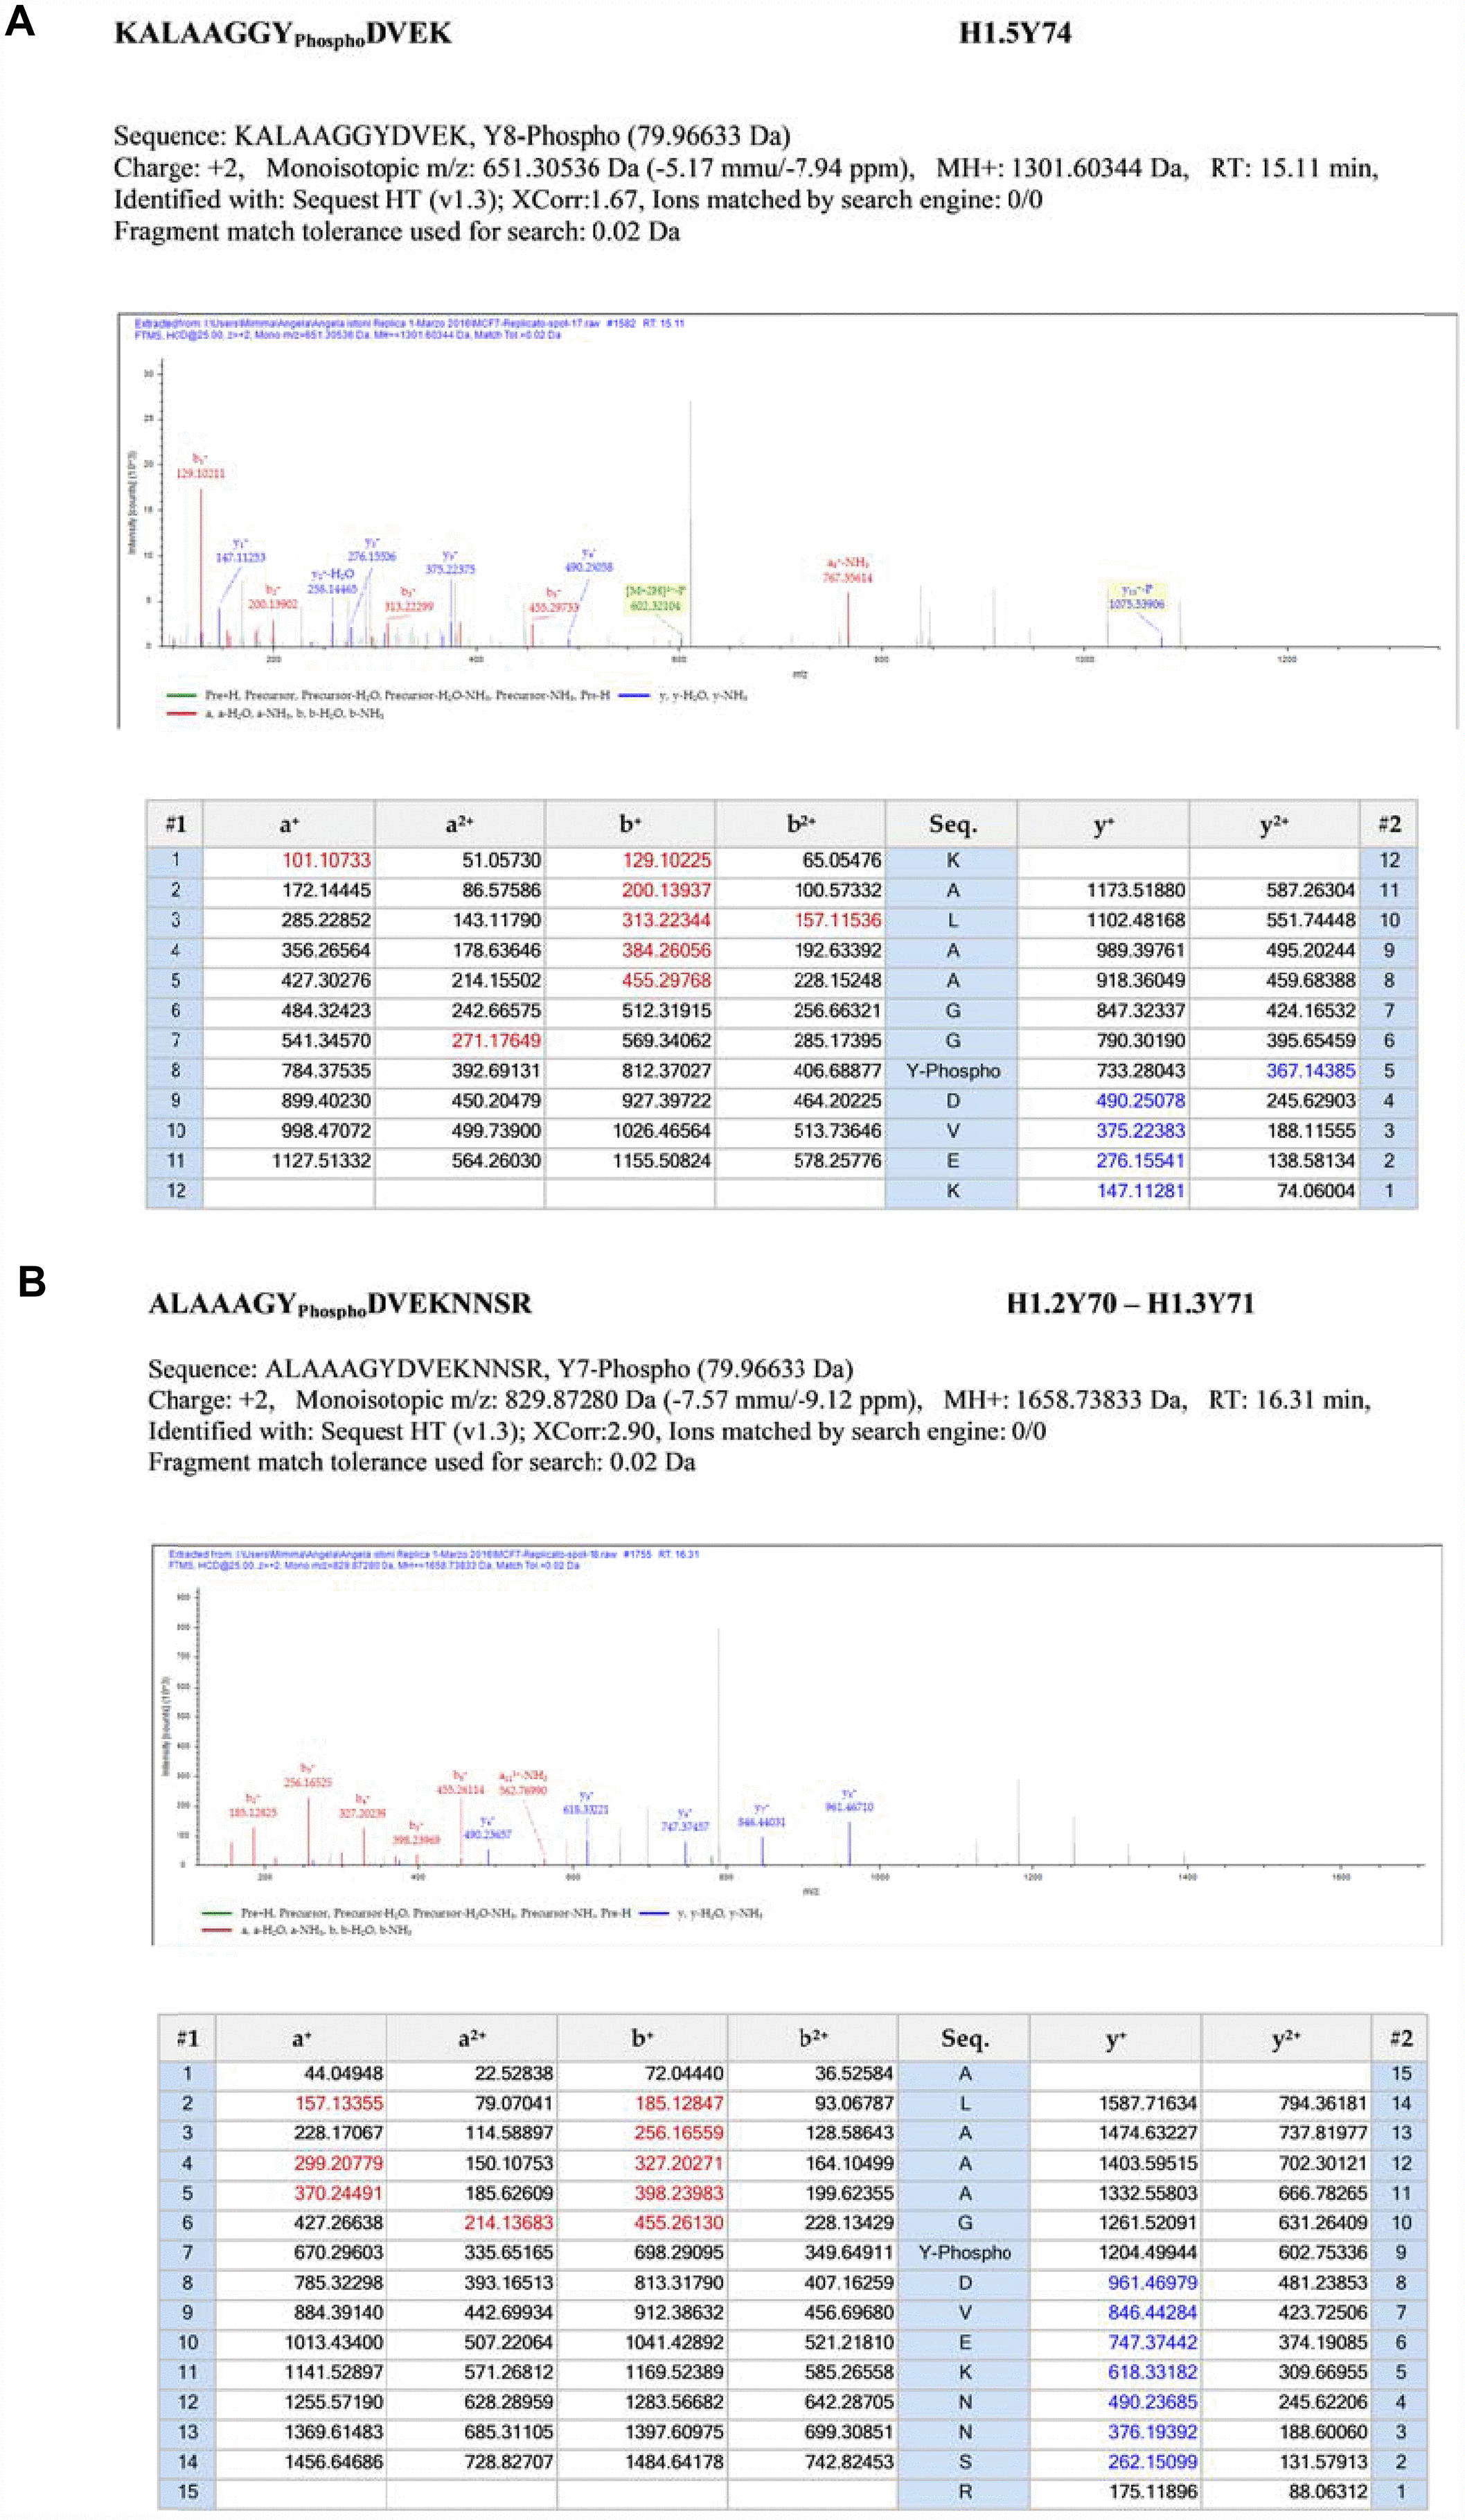1465x2520 pixels.
Task: Click the Seq. column header in table B
Action: (x=964, y=2039)
